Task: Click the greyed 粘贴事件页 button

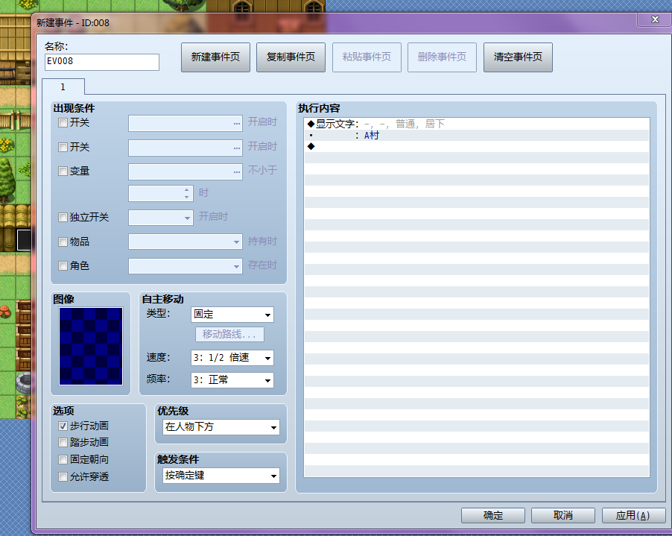Action: pyautogui.click(x=367, y=57)
